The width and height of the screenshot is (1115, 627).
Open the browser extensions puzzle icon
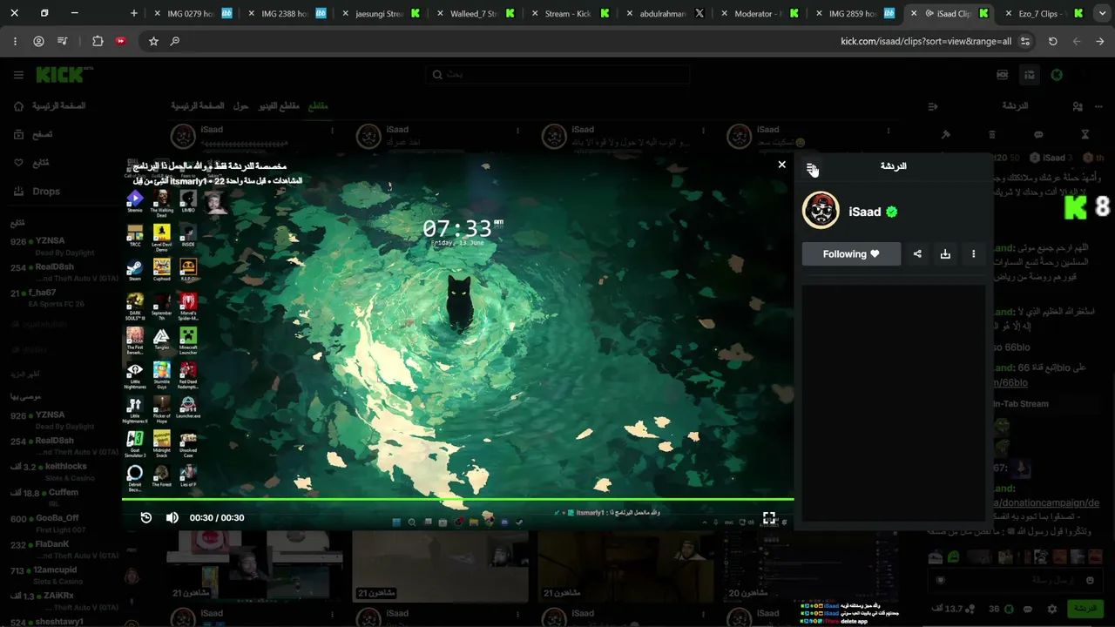[98, 41]
